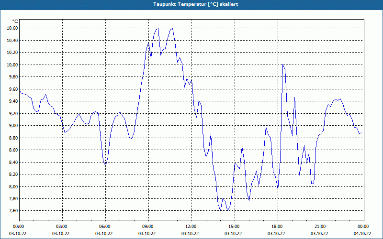Click the '03.10.22' date under the '18:00' label
This screenshot has width=383, height=239.
[x=276, y=234]
